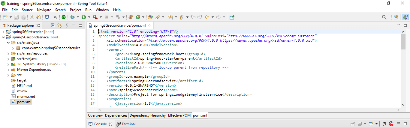
Task: Expand the JRE System Library node
Action: pyautogui.click(x=8, y=64)
